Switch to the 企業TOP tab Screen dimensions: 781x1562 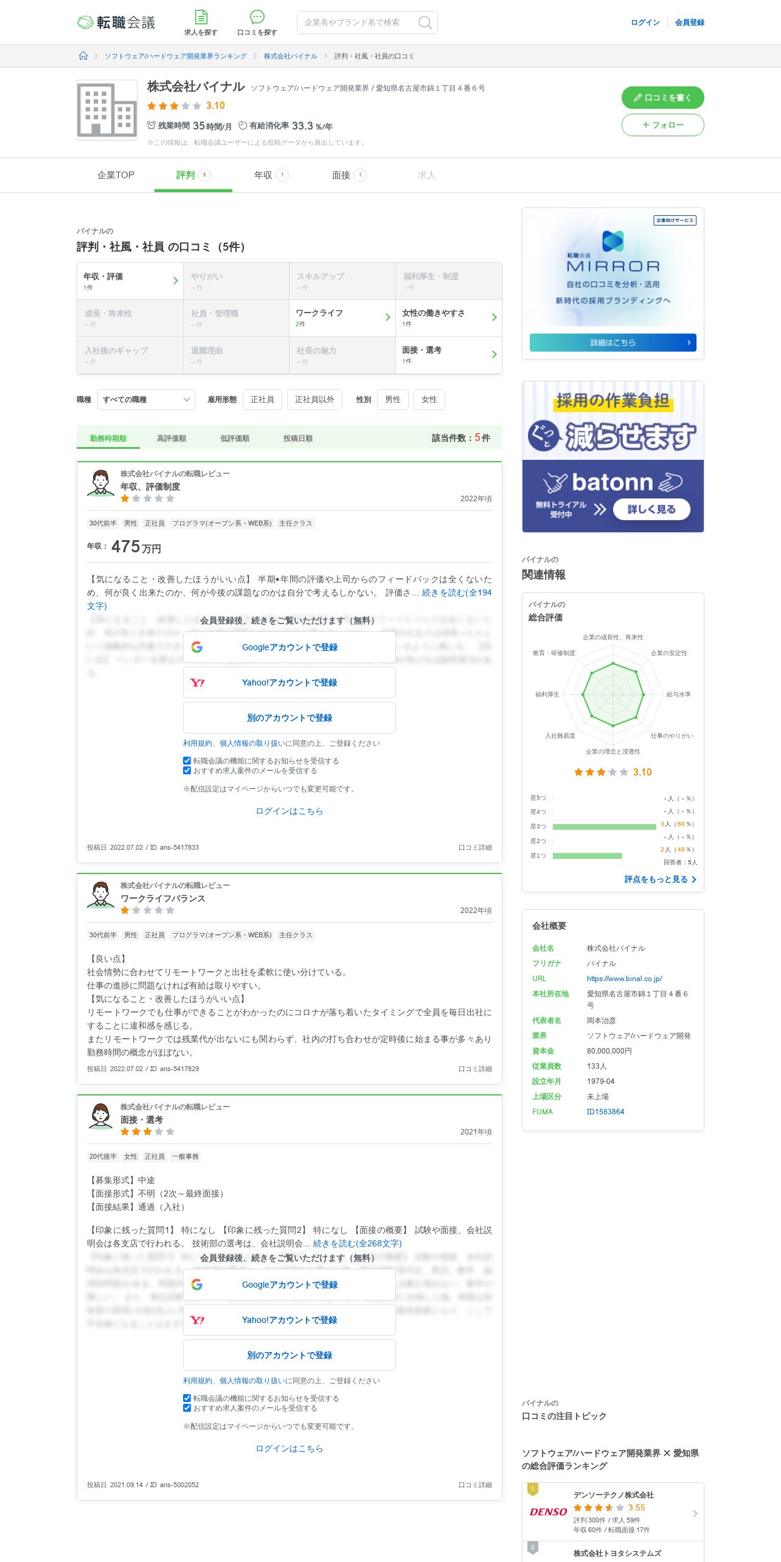[x=116, y=175]
